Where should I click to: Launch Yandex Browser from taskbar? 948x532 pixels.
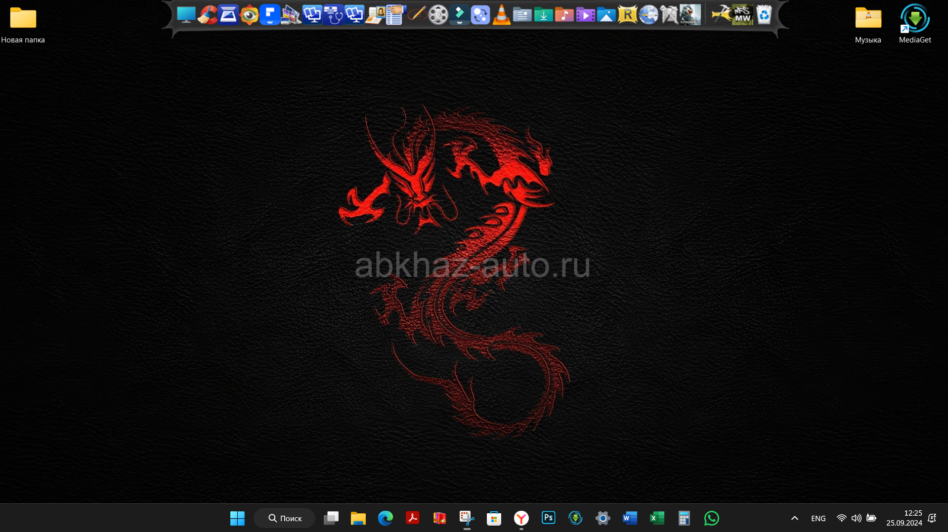[521, 518]
